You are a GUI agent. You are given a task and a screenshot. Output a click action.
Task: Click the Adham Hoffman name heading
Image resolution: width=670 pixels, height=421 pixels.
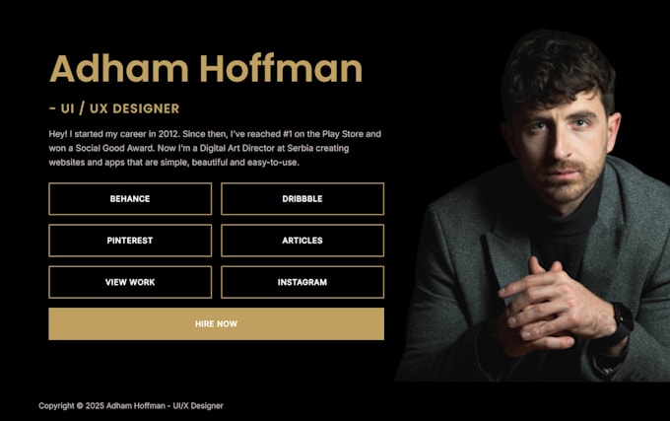[206, 68]
